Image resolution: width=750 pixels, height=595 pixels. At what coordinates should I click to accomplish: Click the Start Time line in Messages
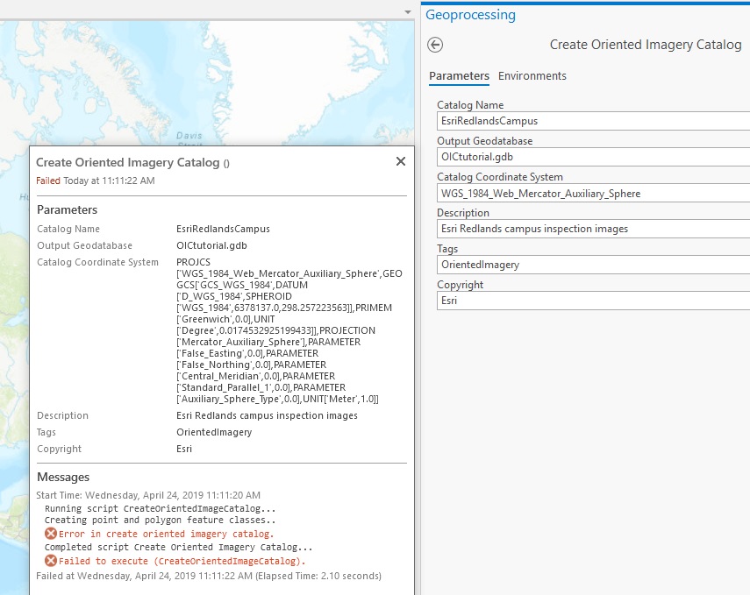click(148, 495)
